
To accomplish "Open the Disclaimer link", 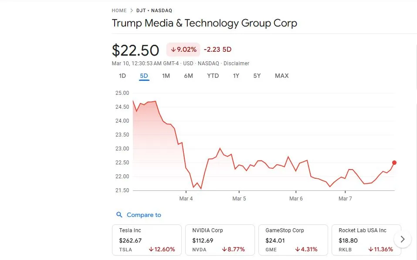I will pyautogui.click(x=236, y=63).
